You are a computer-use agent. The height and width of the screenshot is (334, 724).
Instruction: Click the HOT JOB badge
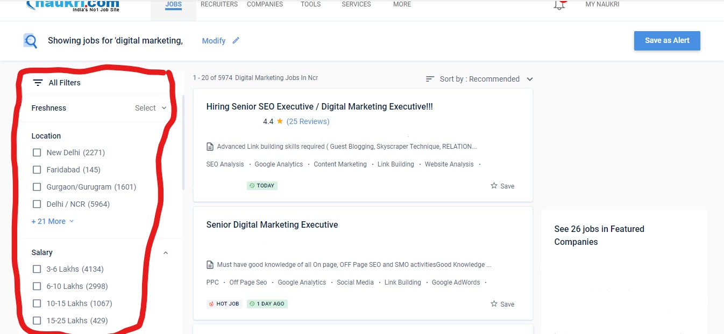(x=224, y=304)
